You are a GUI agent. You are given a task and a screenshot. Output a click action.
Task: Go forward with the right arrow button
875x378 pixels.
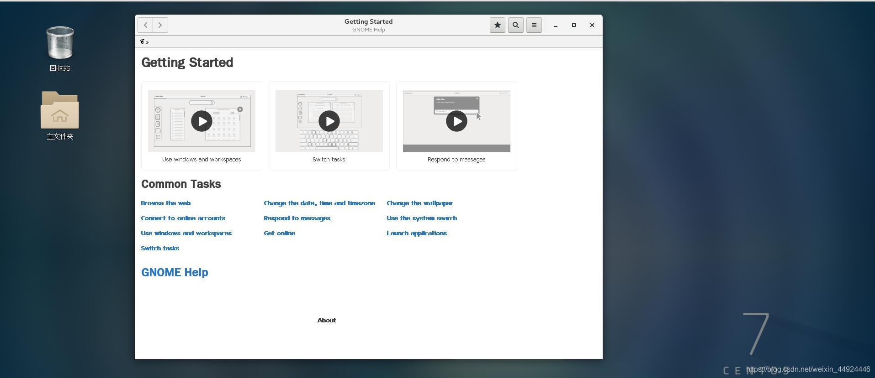160,25
